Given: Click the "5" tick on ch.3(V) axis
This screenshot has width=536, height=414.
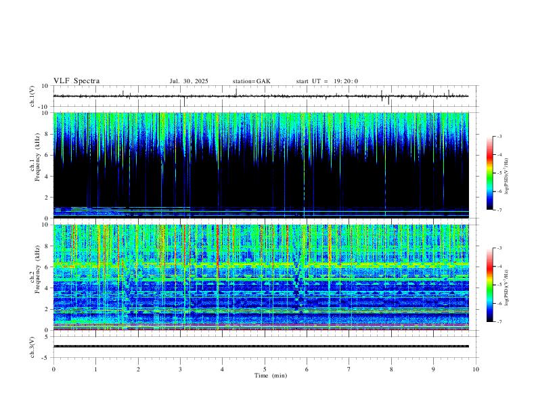Looking at the screenshot, I should point(47,337).
